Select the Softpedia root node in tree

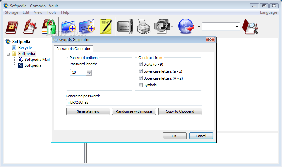[21, 42]
